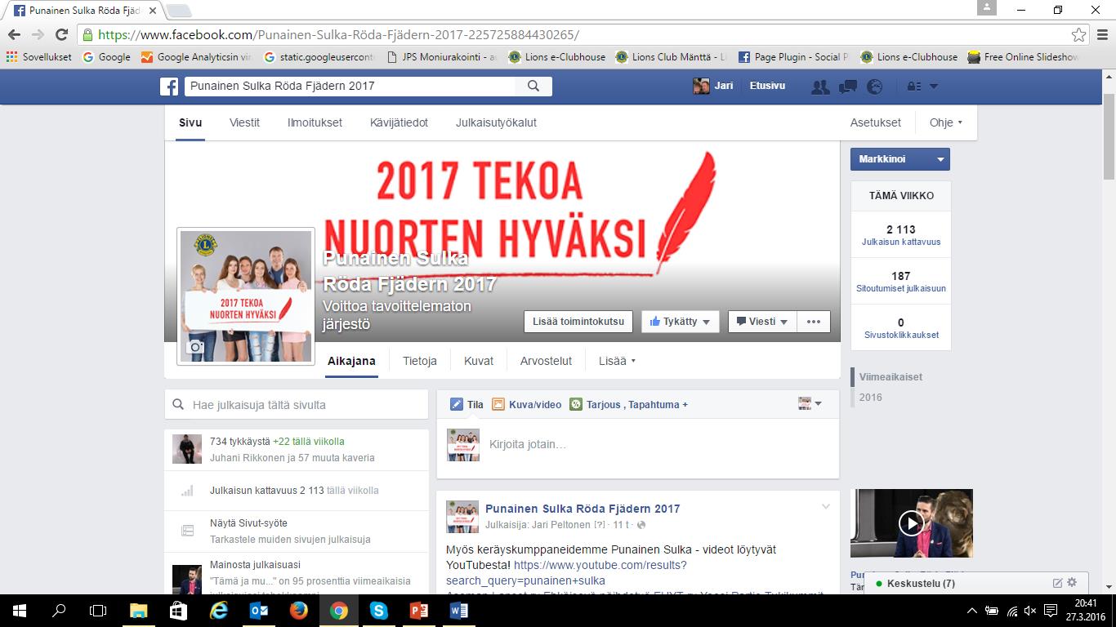Open chat settings gear icon
This screenshot has height=627, width=1116.
click(1072, 583)
